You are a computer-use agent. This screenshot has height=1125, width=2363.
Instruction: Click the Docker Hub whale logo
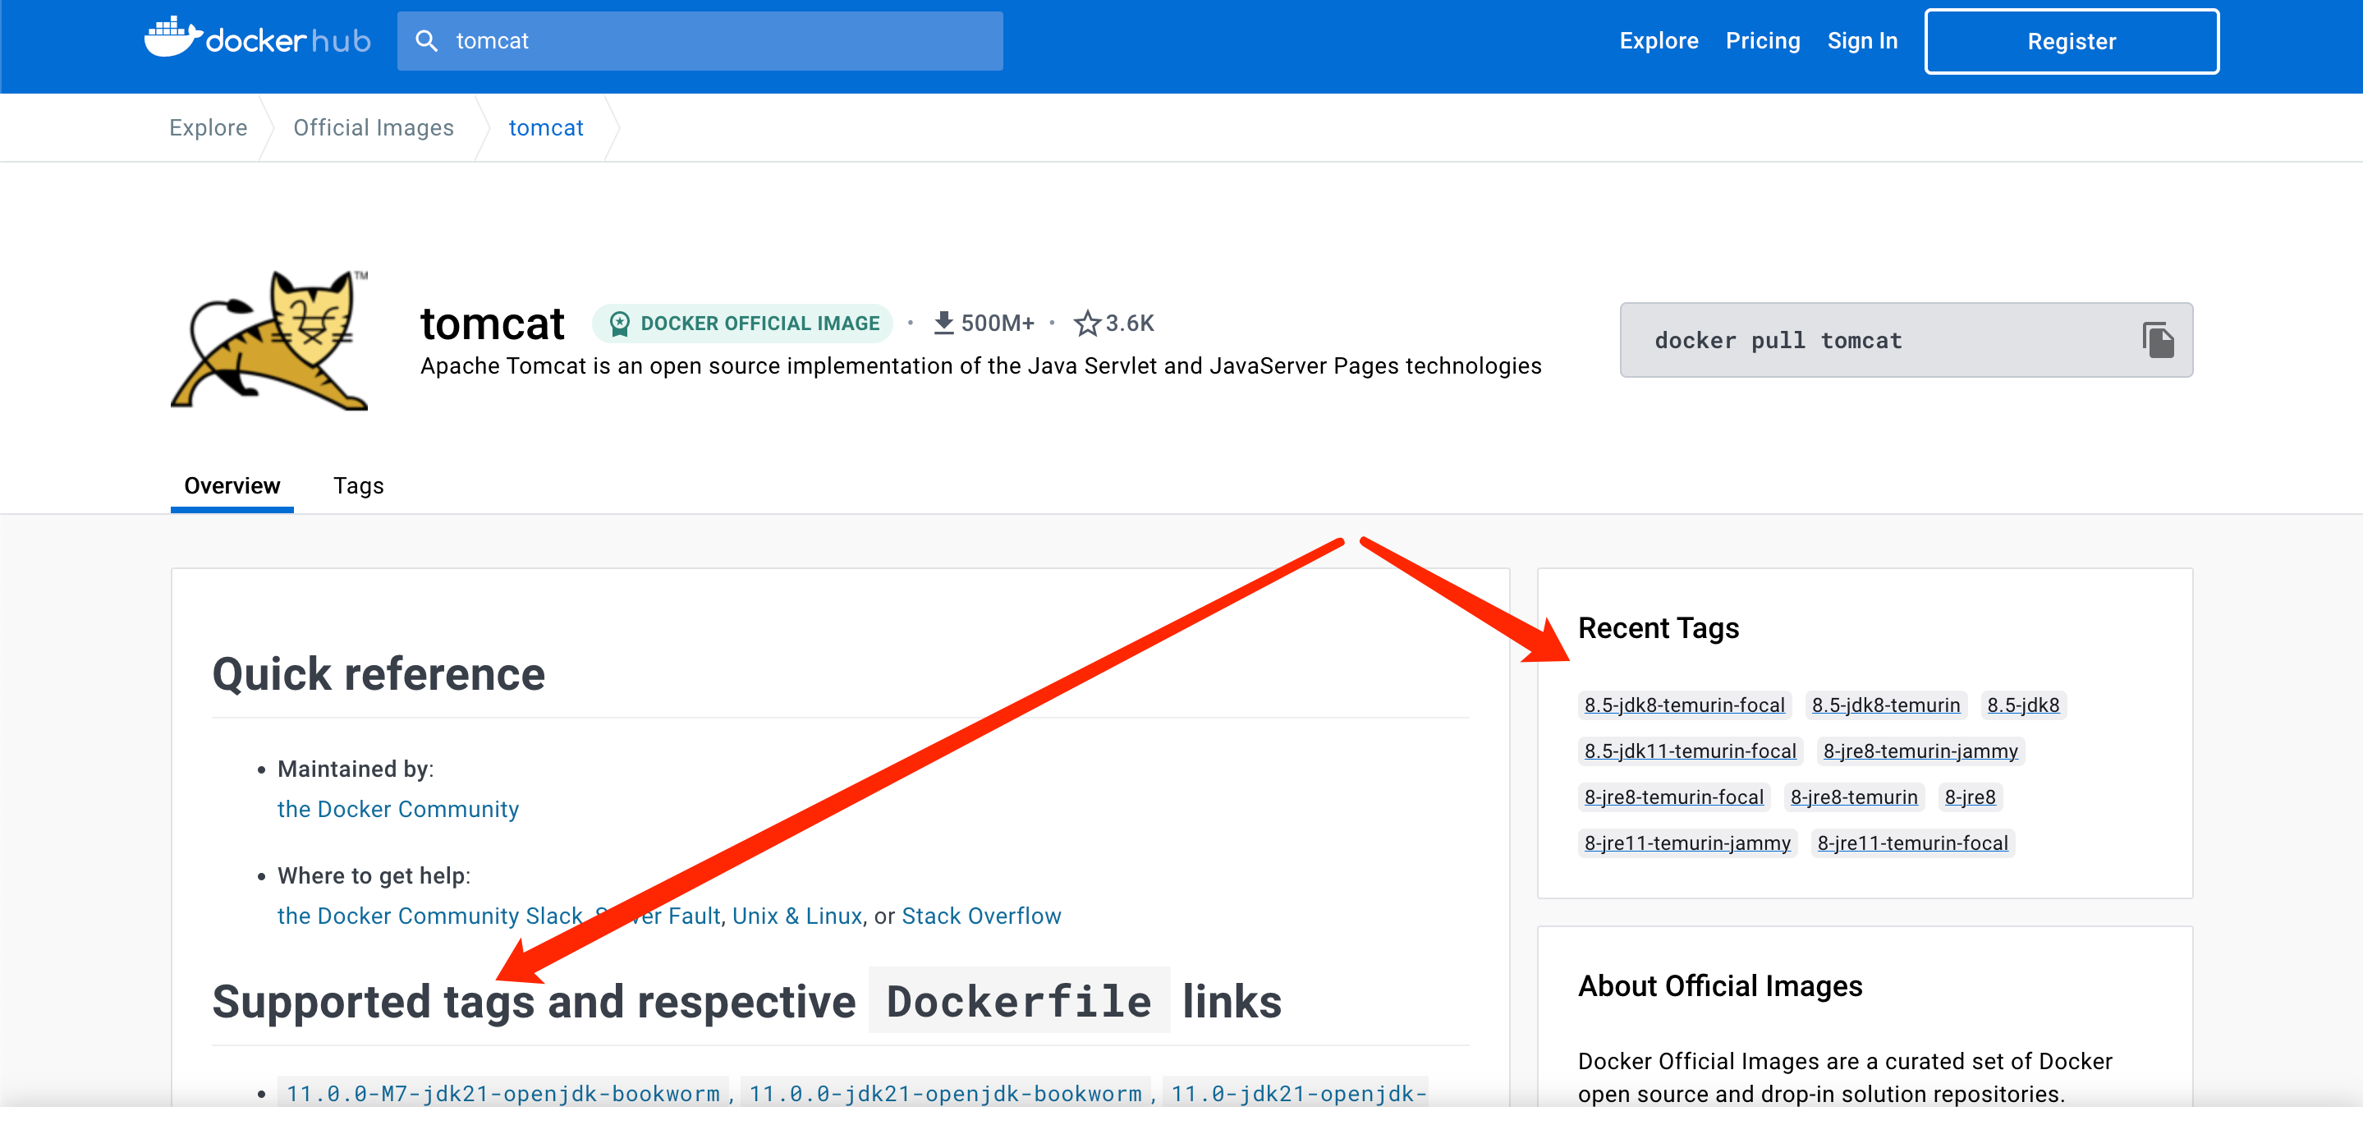coord(258,39)
